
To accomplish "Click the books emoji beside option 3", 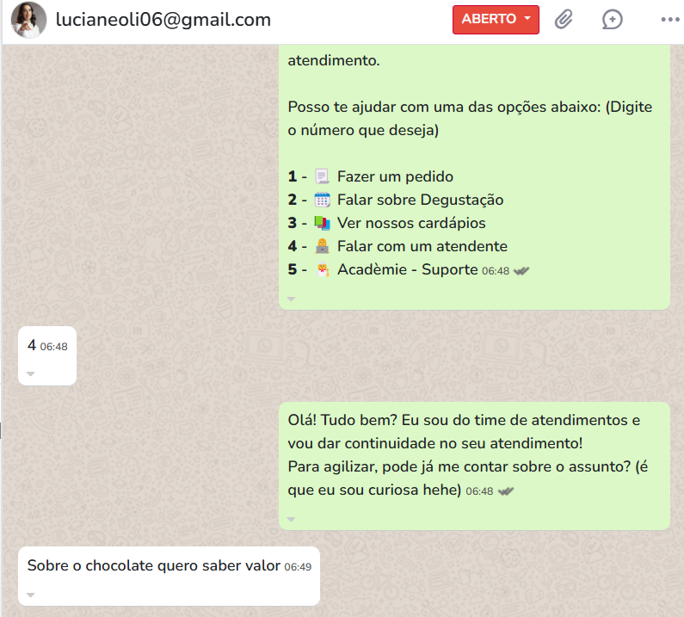I will [x=322, y=223].
